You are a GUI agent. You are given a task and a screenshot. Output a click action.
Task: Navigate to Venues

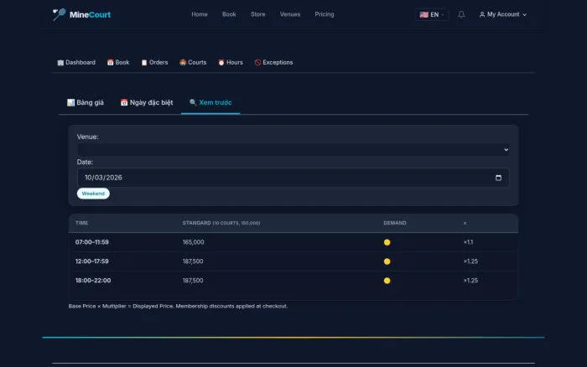pos(290,14)
